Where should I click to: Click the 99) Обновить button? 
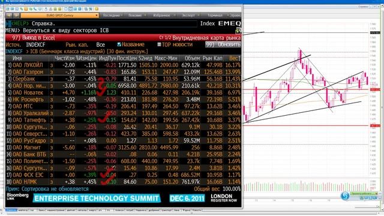pos(223,44)
